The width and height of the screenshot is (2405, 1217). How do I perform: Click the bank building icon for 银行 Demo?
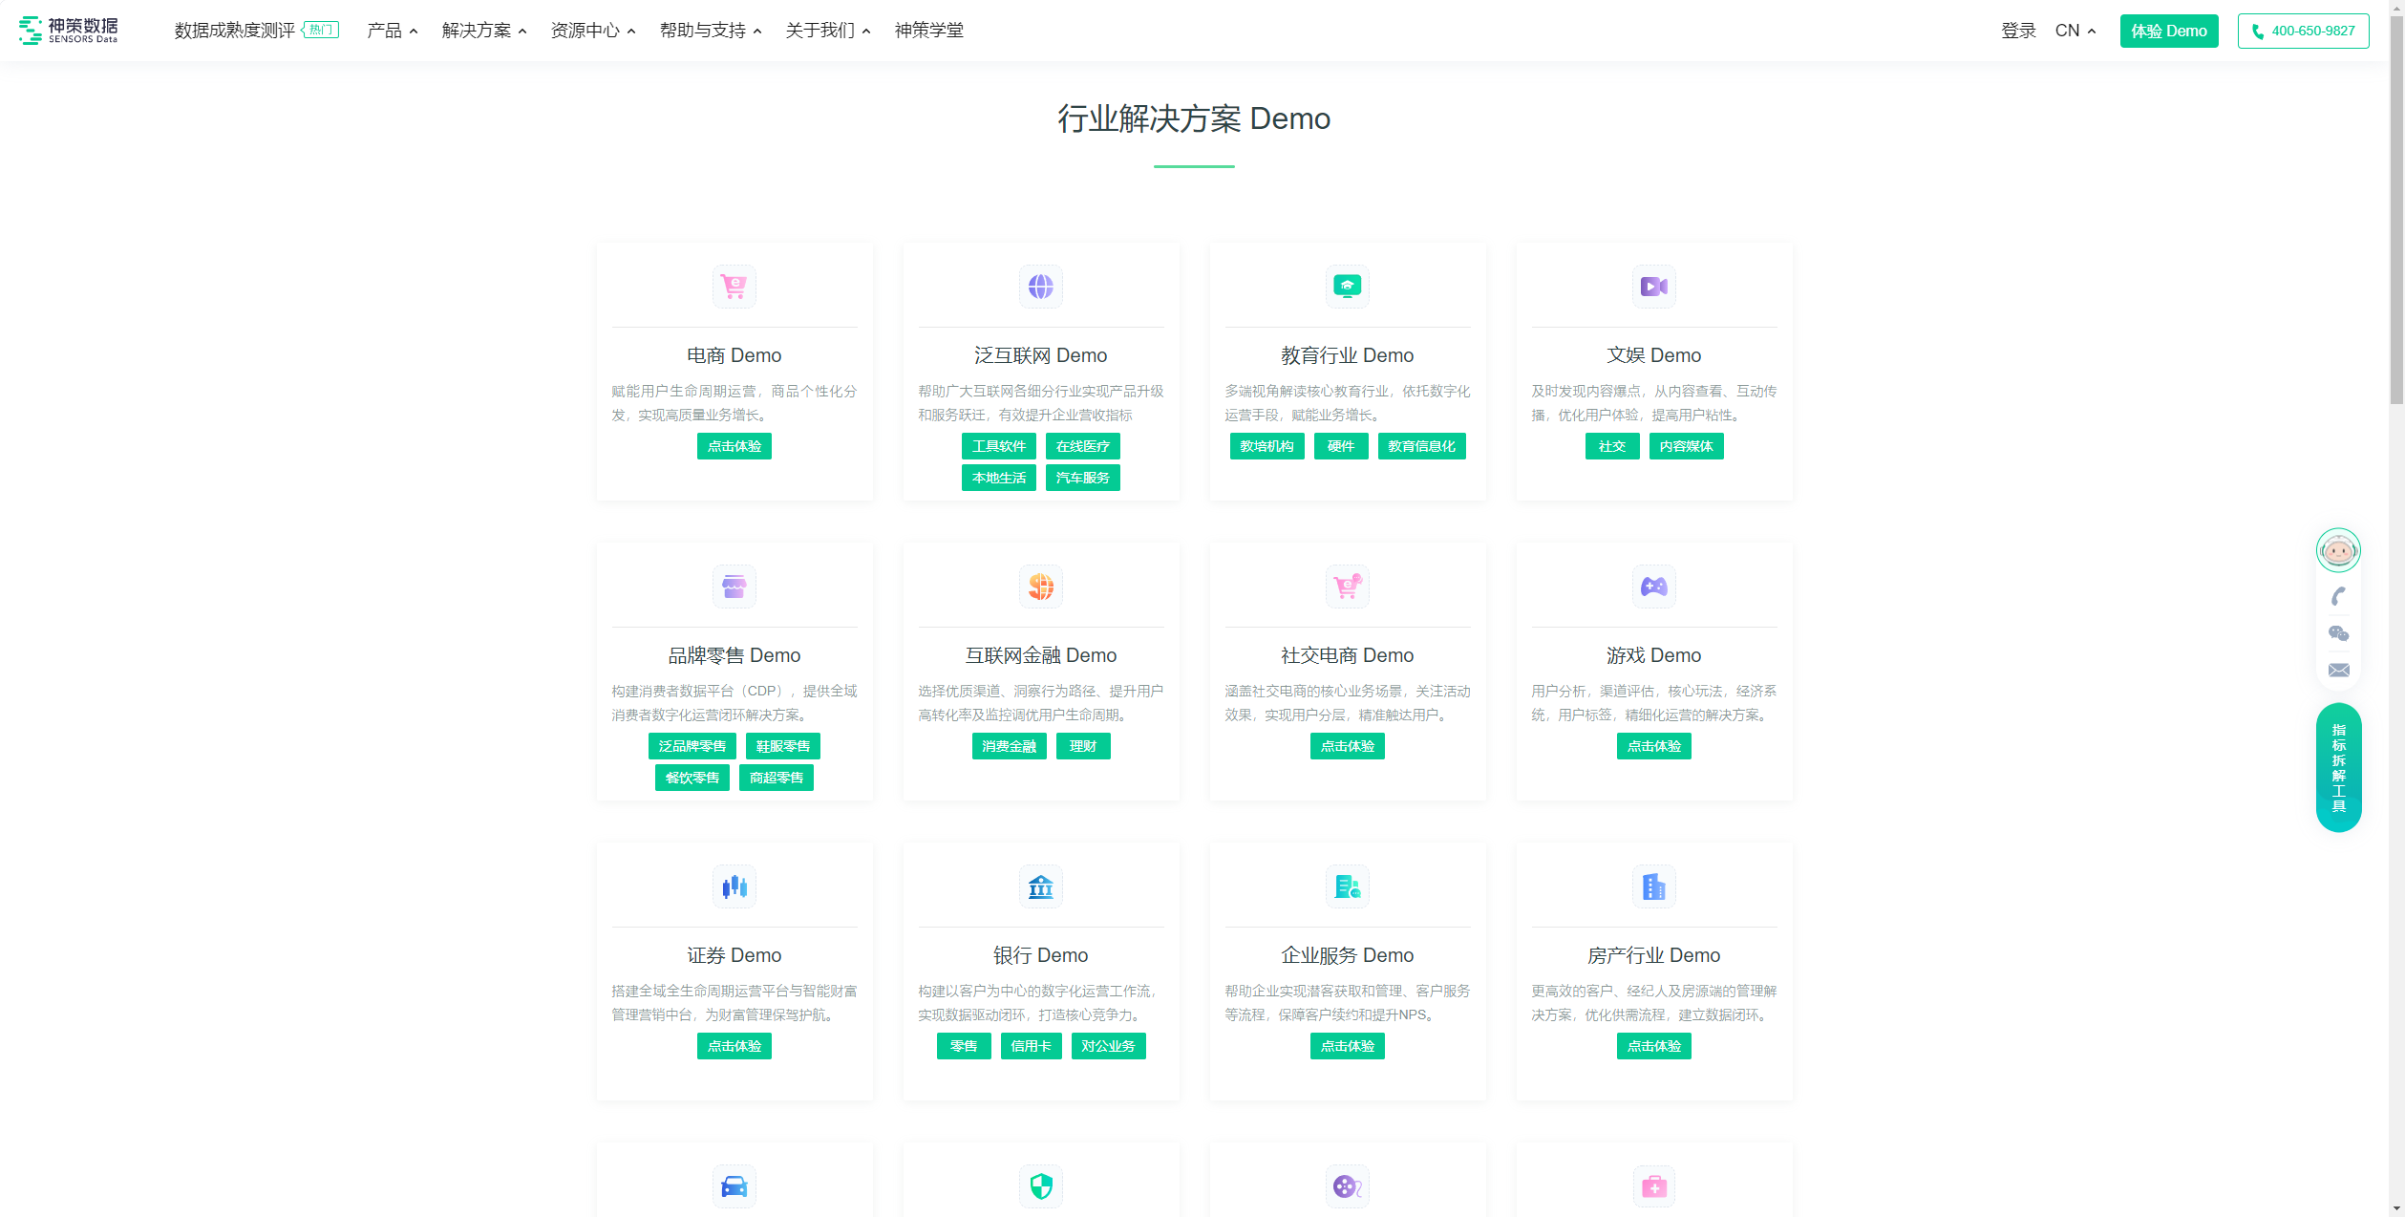[1040, 886]
